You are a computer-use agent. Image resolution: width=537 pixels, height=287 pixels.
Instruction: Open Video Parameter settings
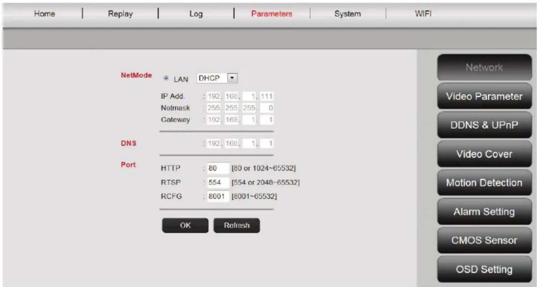click(x=484, y=96)
